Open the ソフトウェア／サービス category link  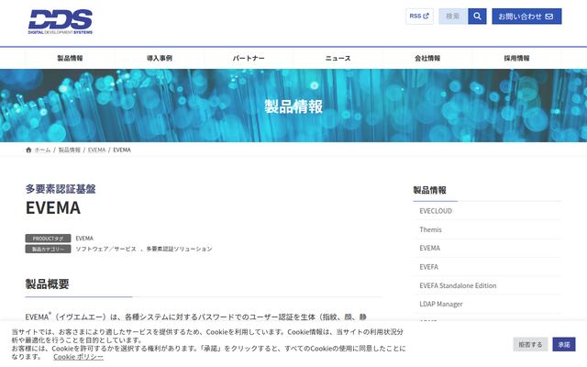[106, 249]
